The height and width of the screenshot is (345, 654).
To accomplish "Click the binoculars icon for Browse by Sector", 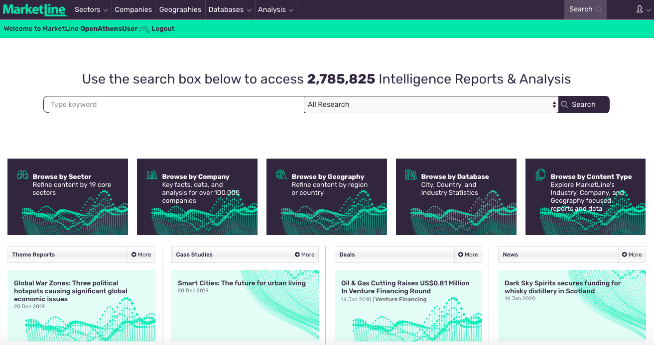I will tap(22, 175).
